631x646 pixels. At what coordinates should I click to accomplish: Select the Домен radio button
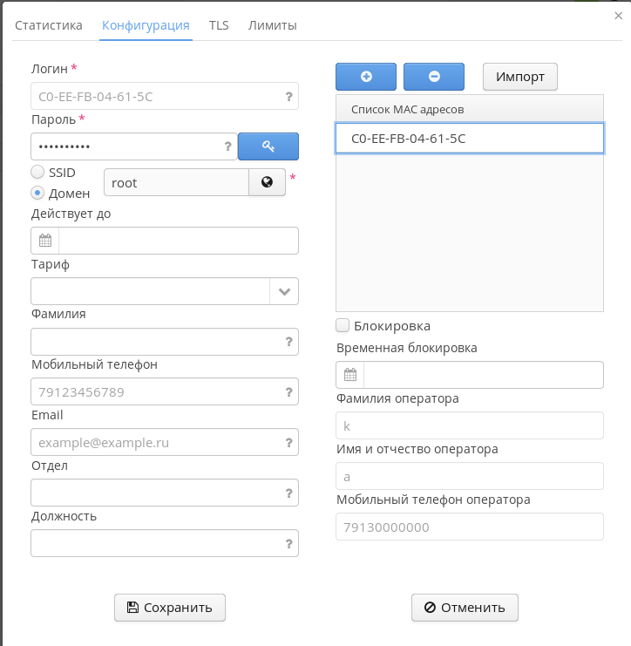pyautogui.click(x=38, y=193)
